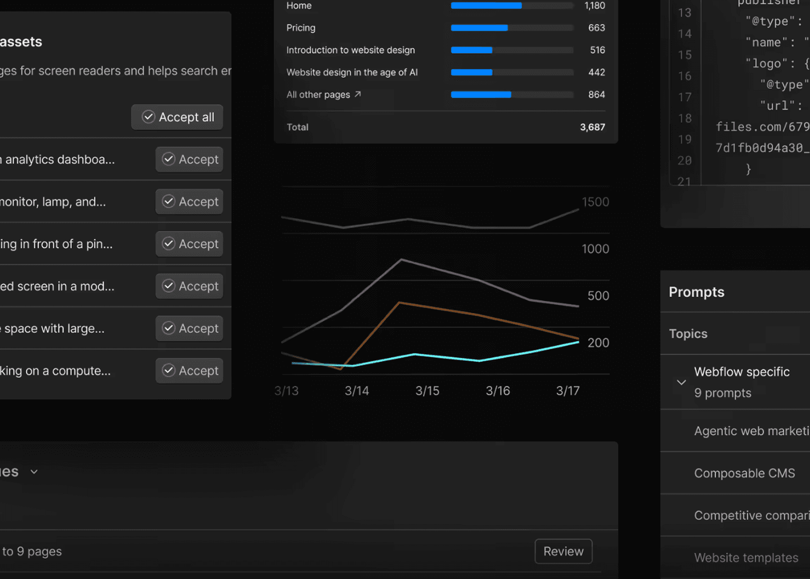Image resolution: width=810 pixels, height=579 pixels.
Task: Click the Accept all button
Action: tap(177, 117)
